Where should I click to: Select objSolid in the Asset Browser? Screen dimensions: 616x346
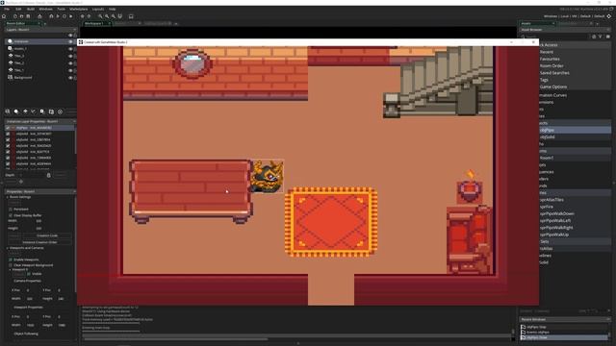click(548, 136)
